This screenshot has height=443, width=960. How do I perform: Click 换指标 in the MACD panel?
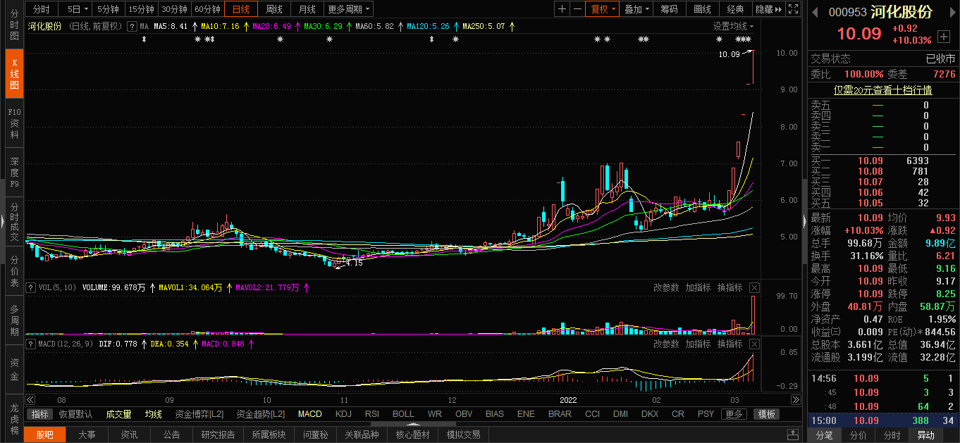730,344
